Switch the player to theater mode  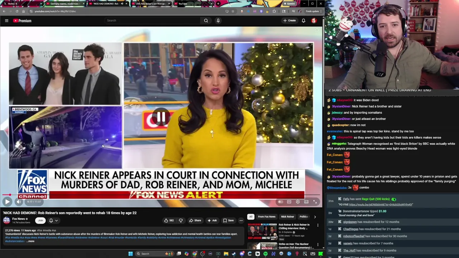tap(306, 202)
